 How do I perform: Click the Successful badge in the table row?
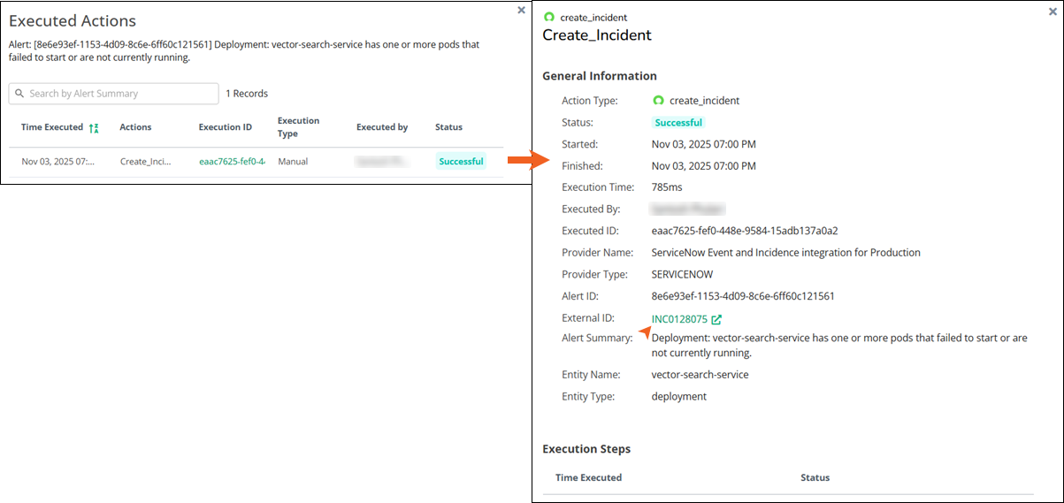point(461,162)
